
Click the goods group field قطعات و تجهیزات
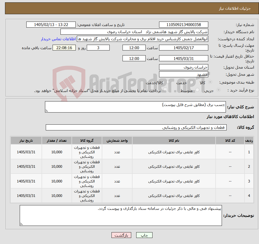coord(136,127)
